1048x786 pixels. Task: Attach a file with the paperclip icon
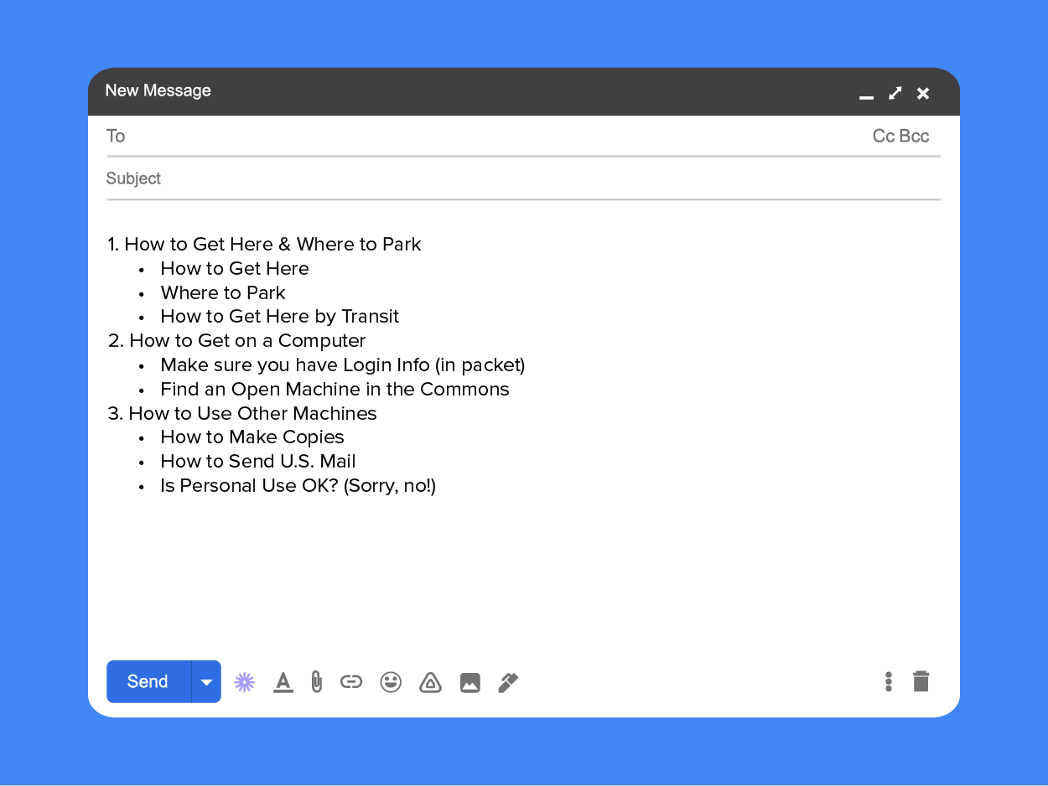tap(316, 682)
